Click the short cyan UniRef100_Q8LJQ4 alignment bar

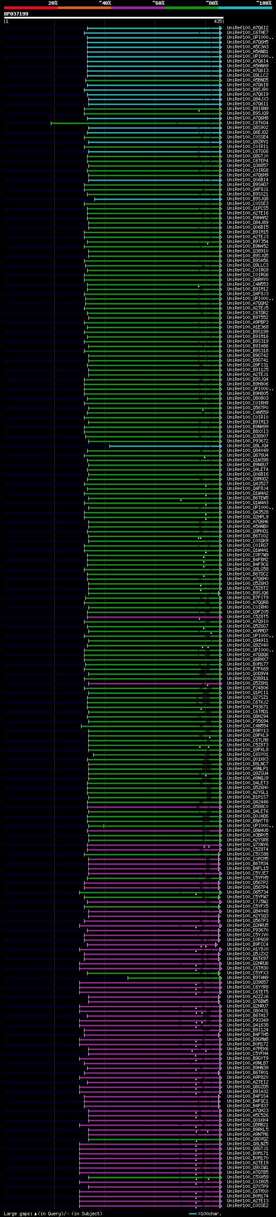click(x=165, y=446)
